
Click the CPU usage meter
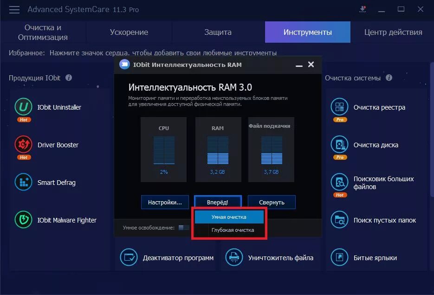163,150
